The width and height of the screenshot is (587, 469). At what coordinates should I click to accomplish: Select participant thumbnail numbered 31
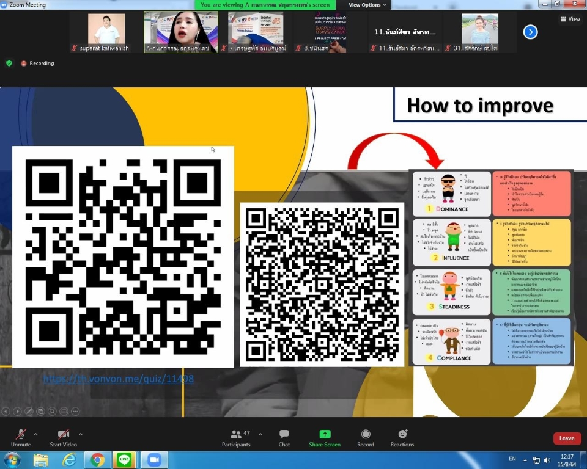click(x=479, y=32)
